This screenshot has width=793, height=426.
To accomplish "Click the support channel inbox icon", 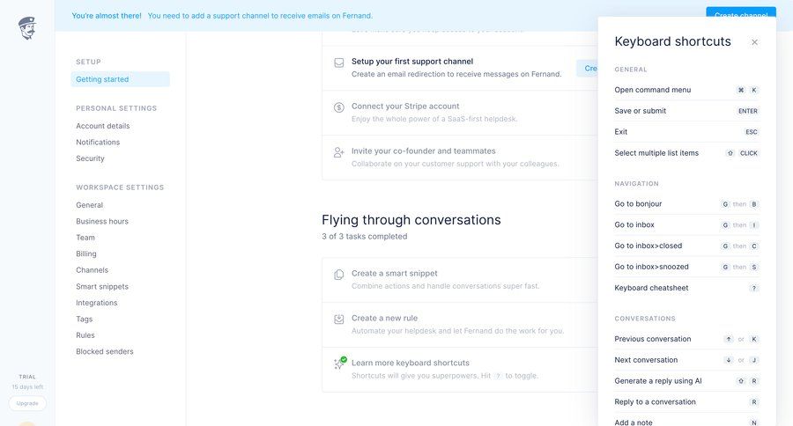I will (339, 62).
